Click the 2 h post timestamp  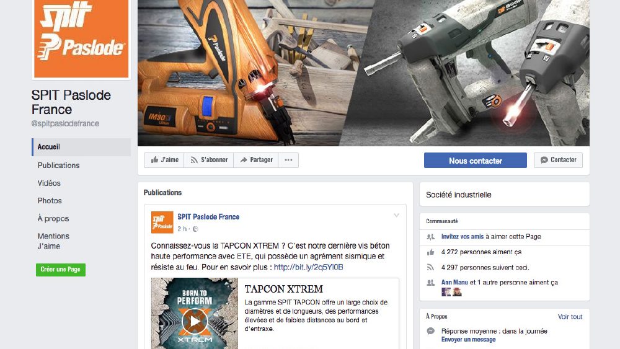182,229
